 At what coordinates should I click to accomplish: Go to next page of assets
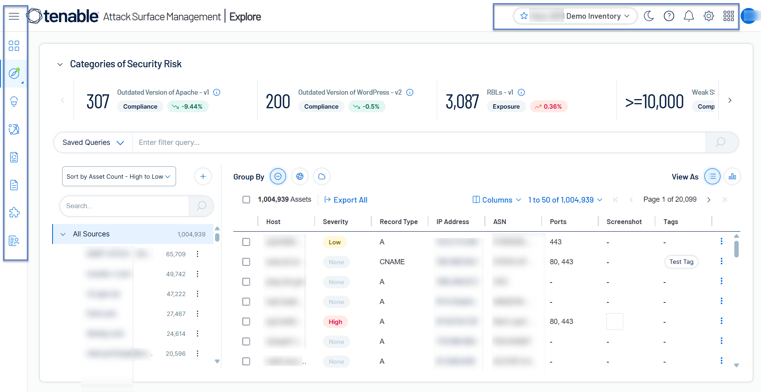pyautogui.click(x=709, y=200)
